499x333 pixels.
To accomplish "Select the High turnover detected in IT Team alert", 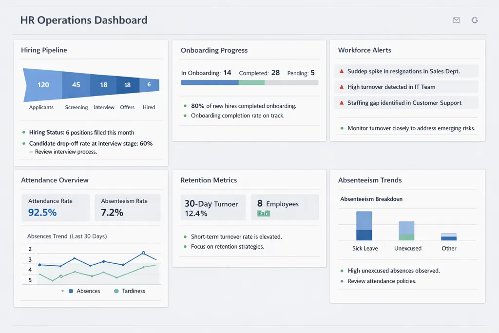I will [406, 87].
